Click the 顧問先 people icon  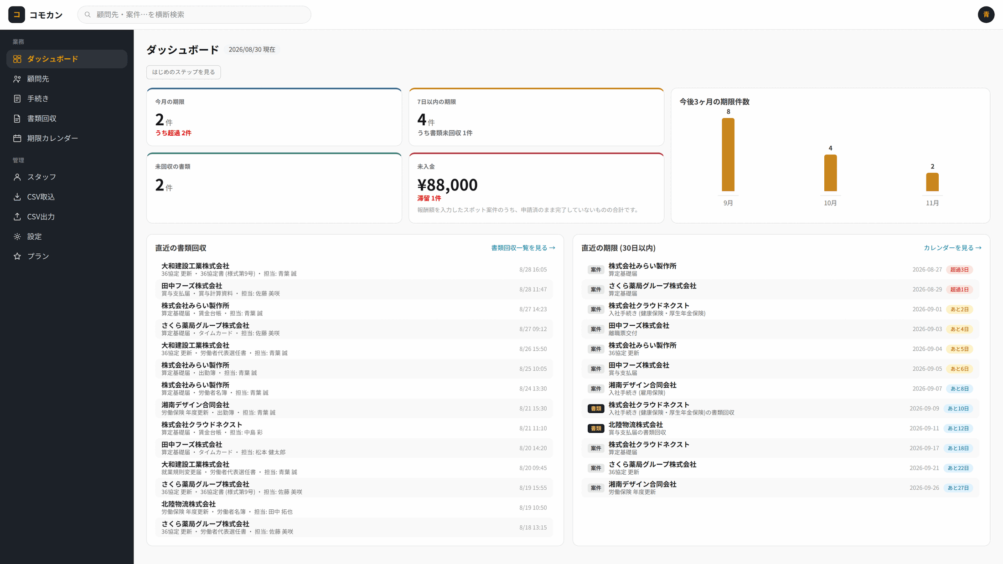pos(17,79)
